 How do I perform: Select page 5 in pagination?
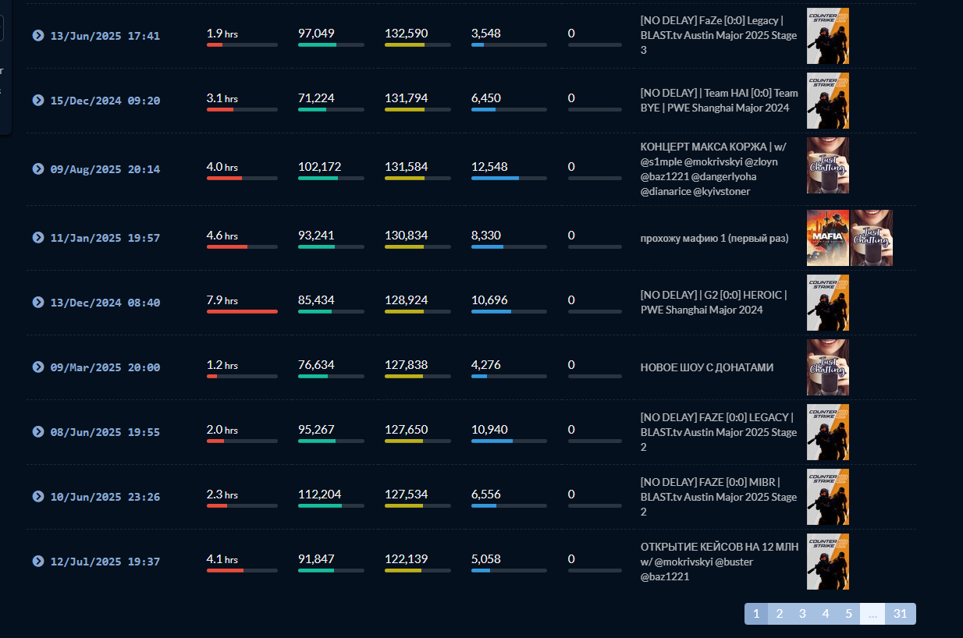(848, 614)
